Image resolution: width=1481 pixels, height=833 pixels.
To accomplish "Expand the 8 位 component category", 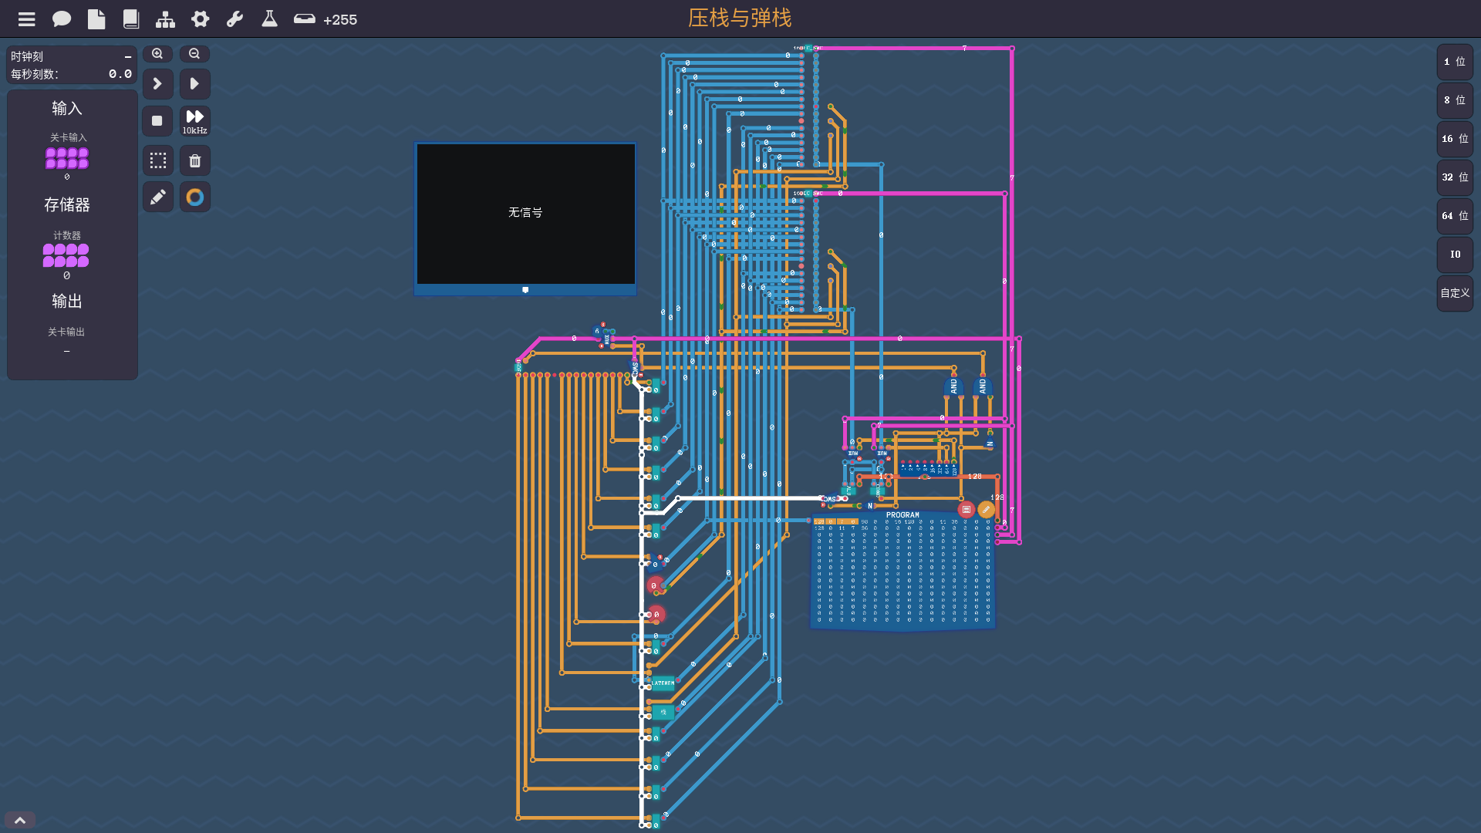I will tap(1455, 100).
